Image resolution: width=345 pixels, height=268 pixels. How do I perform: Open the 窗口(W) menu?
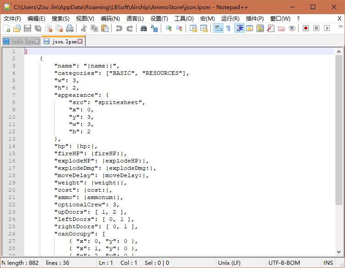click(x=280, y=19)
